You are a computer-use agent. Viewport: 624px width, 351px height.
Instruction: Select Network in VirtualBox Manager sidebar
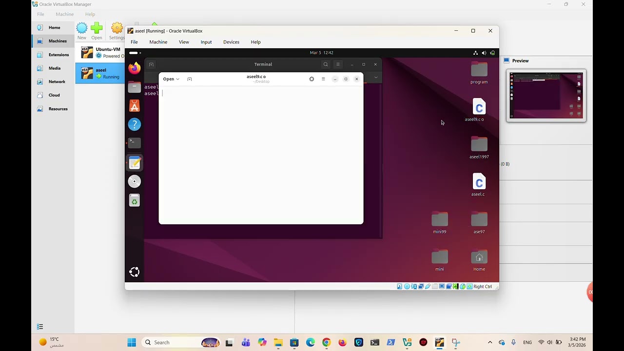53,81
